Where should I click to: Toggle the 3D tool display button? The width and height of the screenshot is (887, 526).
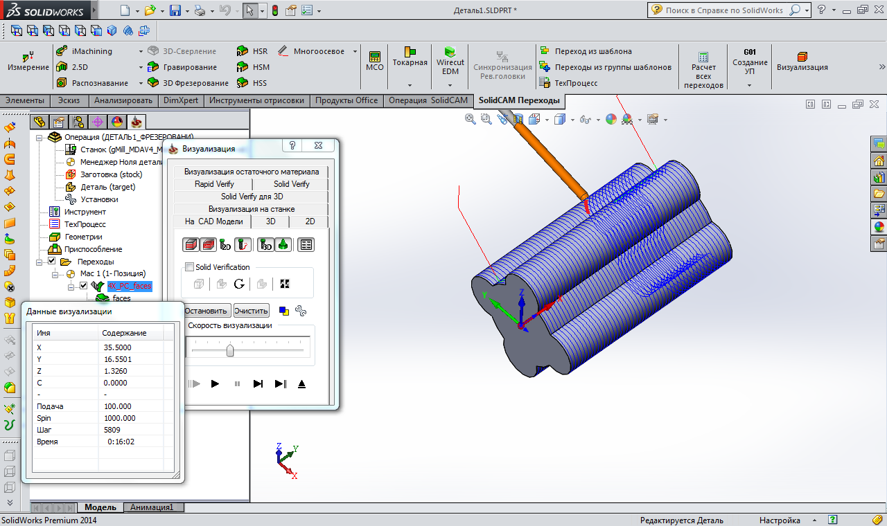pos(265,244)
